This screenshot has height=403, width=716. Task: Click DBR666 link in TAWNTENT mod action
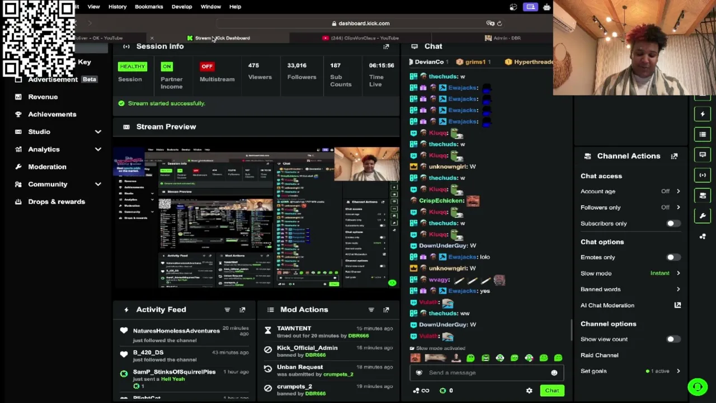point(359,336)
